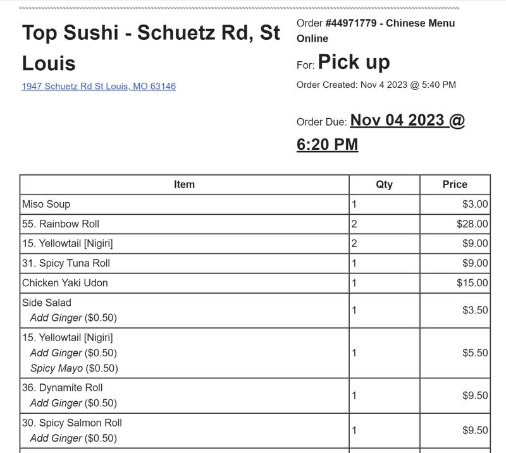Click the $28.00 Rainbow Roll price
The width and height of the screenshot is (506, 453).
472,224
